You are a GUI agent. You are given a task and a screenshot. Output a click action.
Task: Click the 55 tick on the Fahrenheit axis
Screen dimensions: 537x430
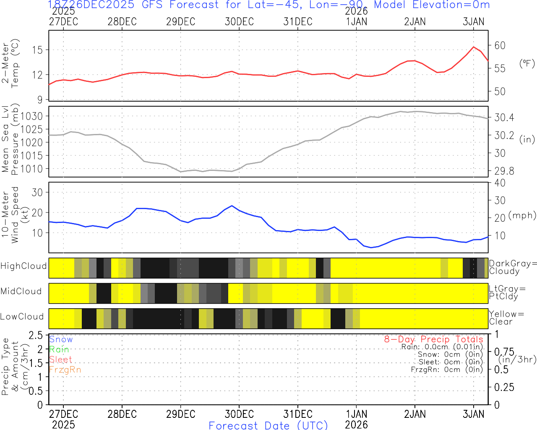coord(500,68)
